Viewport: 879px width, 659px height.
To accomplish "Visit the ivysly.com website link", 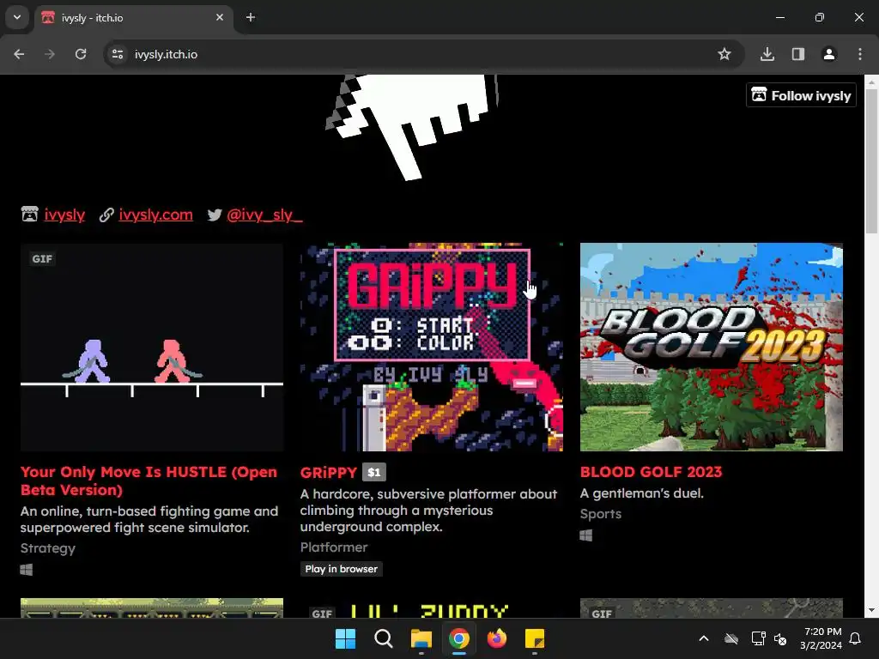I will pos(156,215).
